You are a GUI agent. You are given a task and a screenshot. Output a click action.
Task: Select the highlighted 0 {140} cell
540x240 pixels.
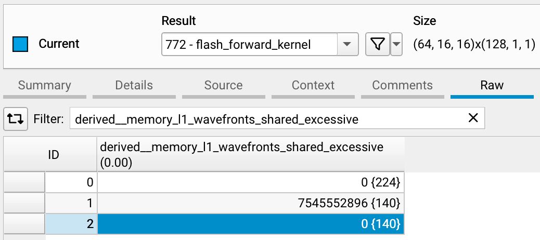(x=251, y=224)
